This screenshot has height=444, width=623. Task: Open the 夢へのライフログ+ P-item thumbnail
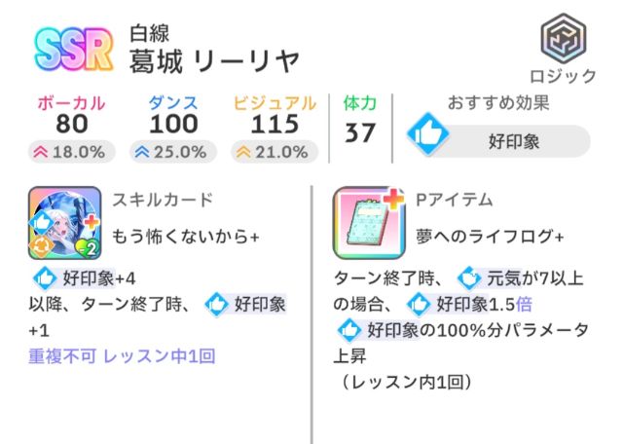pyautogui.click(x=369, y=220)
